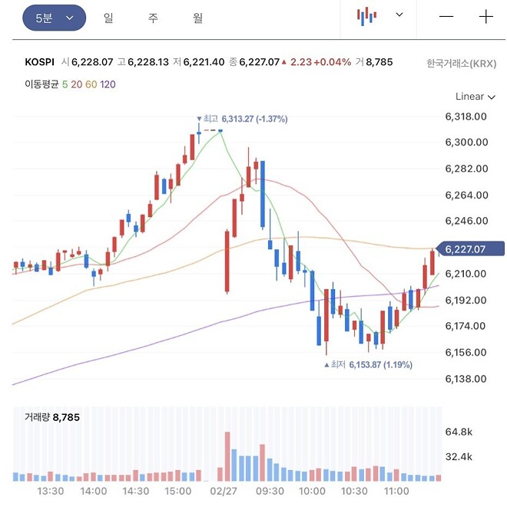Expand the chart type chevron
This screenshot has height=513, width=507.
[x=399, y=15]
